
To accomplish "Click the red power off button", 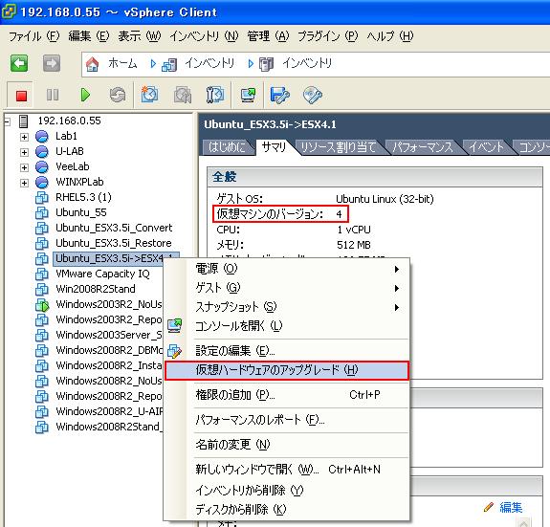I will pos(21,96).
